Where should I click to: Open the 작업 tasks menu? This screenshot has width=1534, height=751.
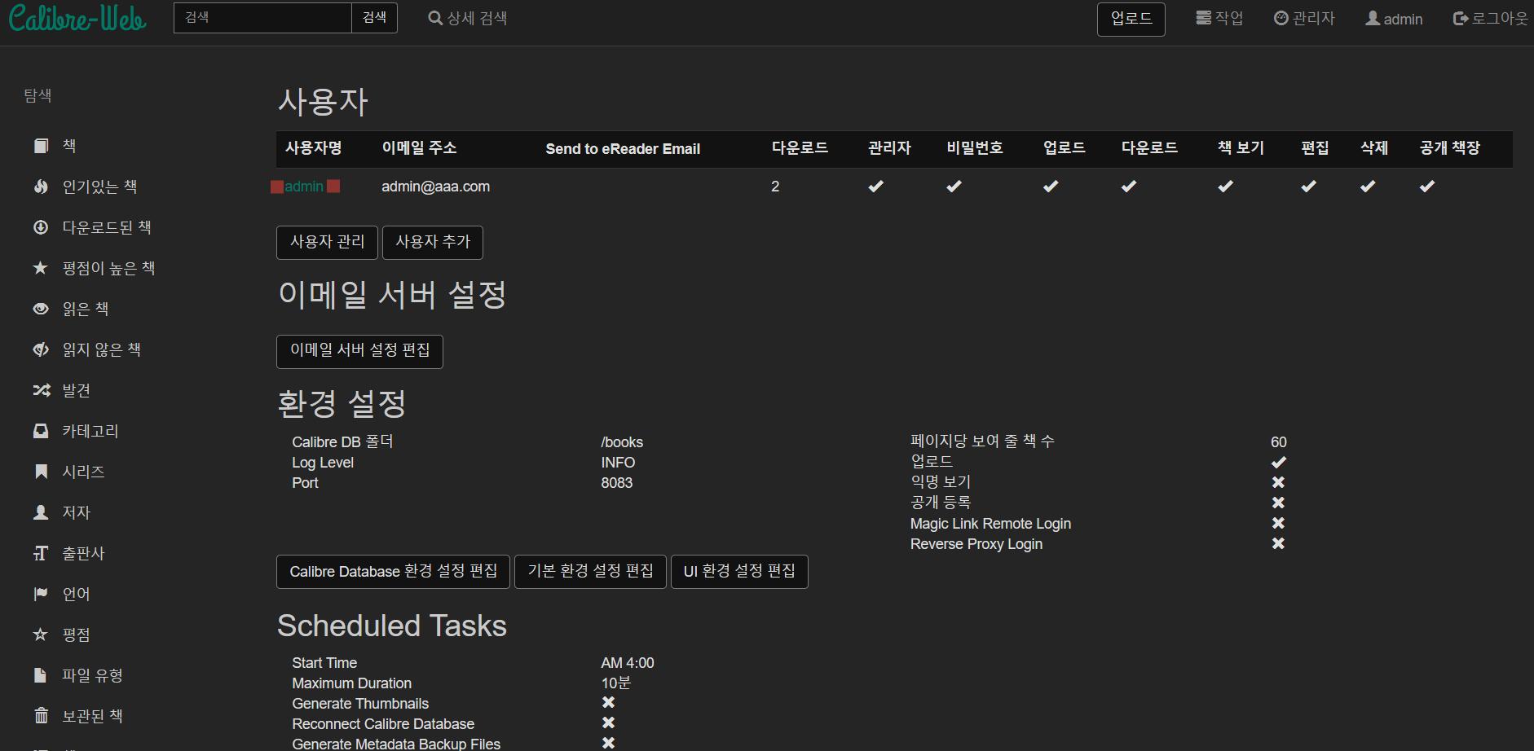pos(1219,18)
